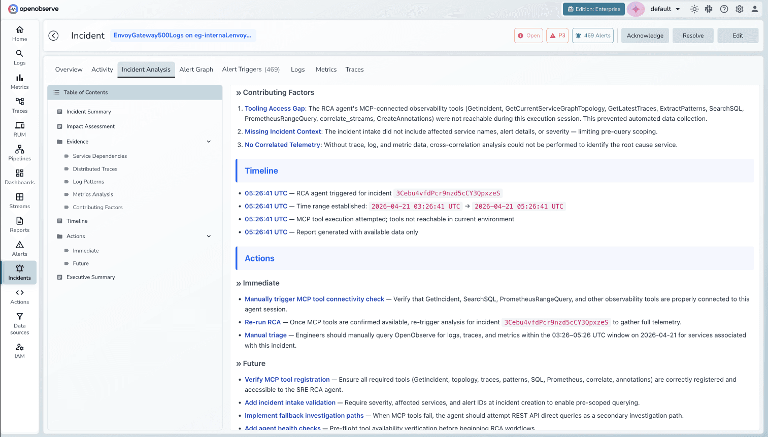
Task: Jump to Future in contents
Action: point(81,263)
